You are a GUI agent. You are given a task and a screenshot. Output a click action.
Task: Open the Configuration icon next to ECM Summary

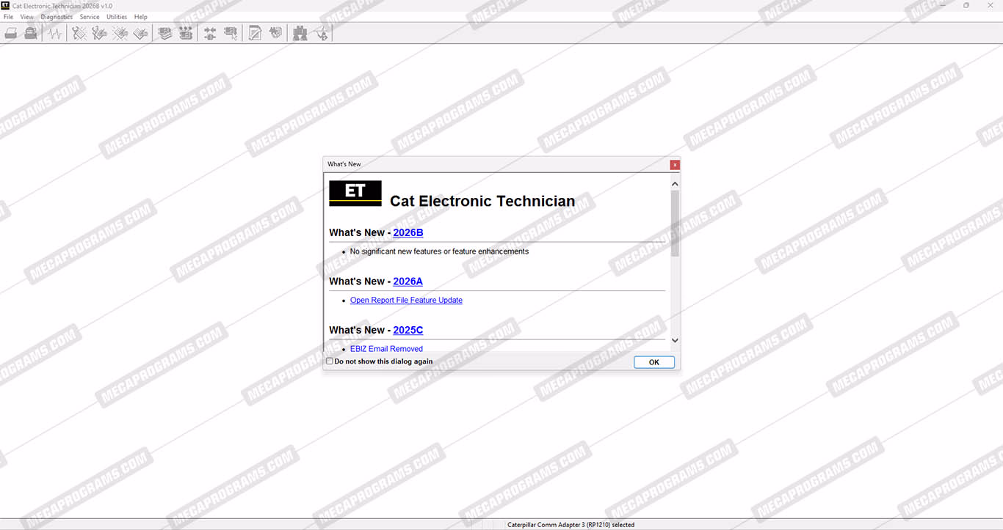coord(186,33)
